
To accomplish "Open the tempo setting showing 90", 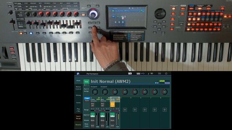I will [150, 74].
